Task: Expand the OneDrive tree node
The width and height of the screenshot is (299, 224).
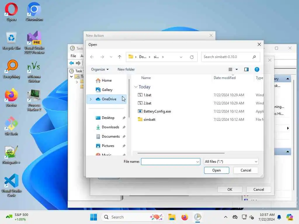Action: [91, 99]
